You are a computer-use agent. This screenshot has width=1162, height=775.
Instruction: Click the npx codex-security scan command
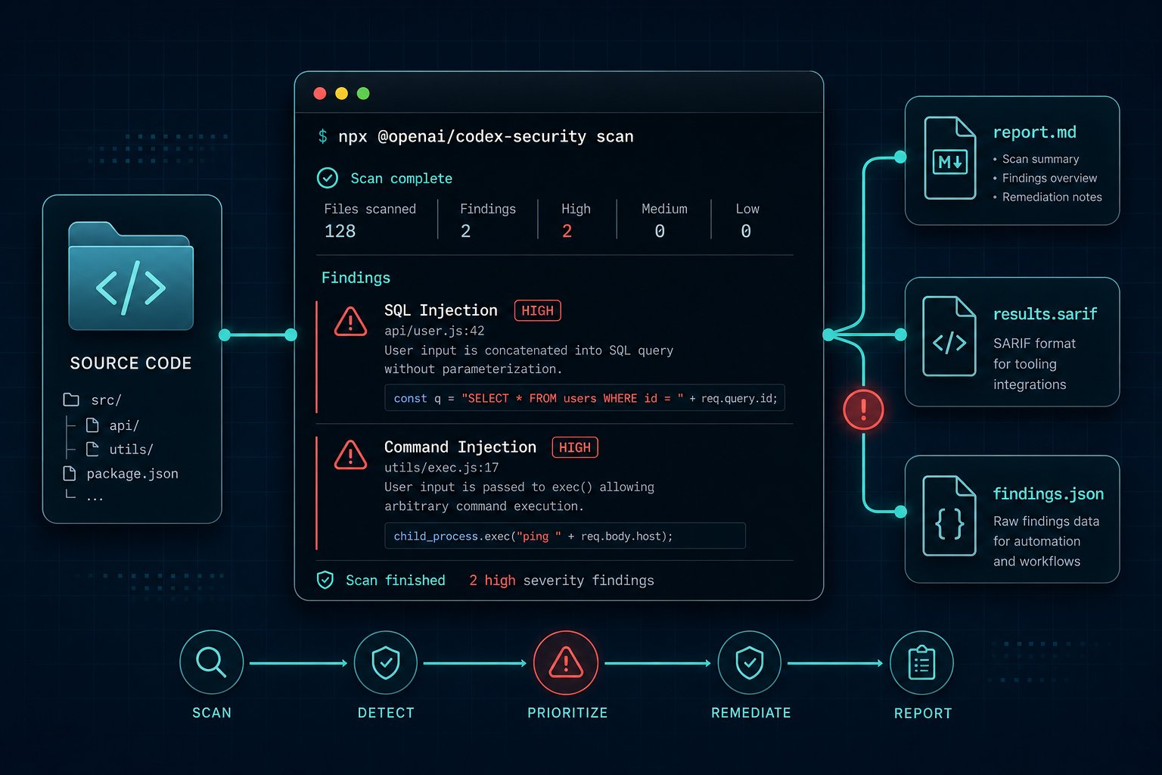(x=486, y=136)
